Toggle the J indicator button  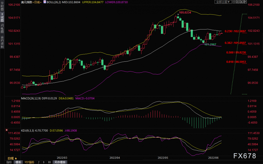39,162
